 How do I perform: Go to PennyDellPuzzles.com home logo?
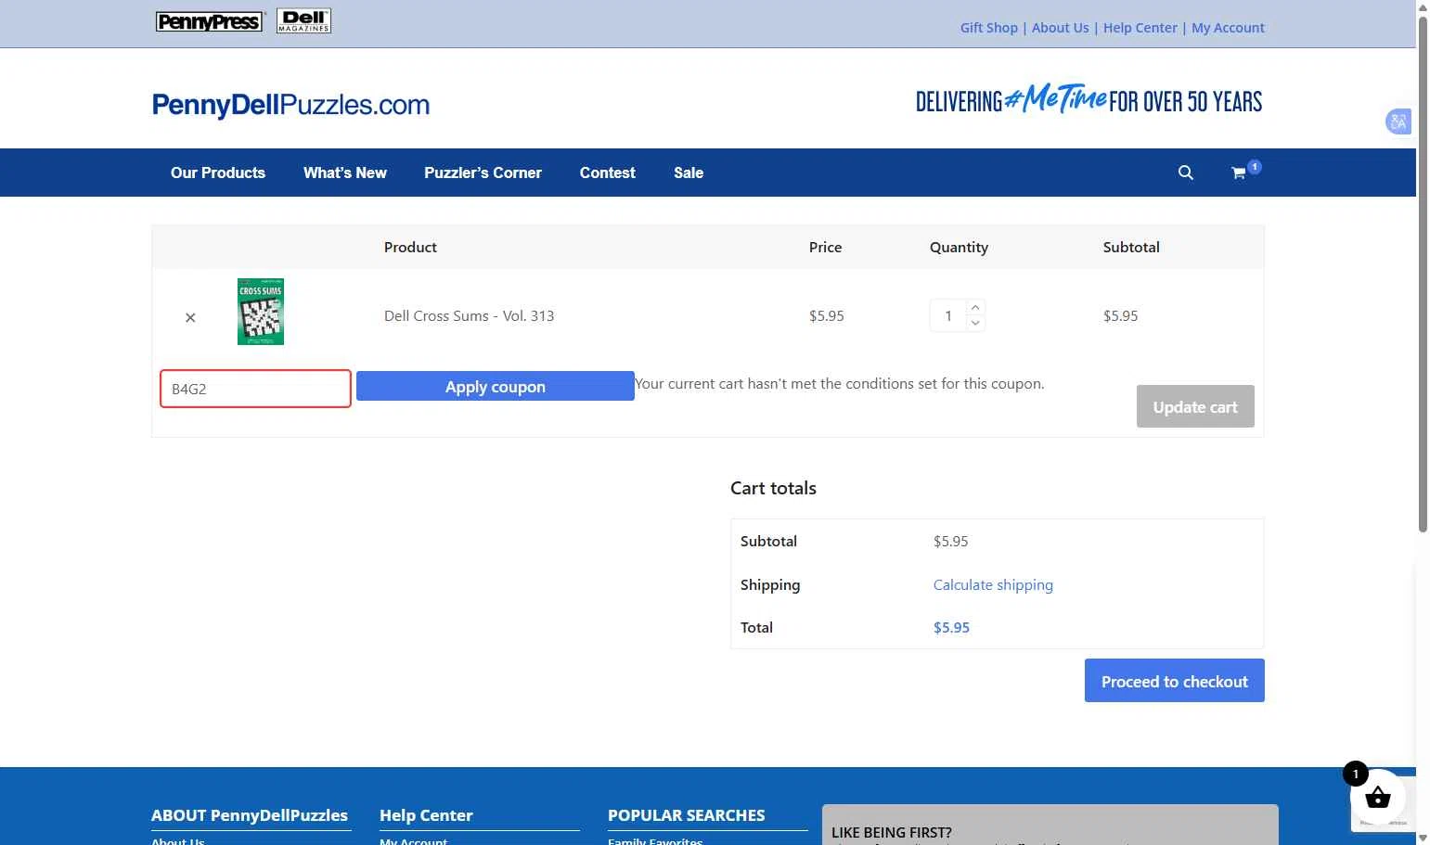[290, 105]
